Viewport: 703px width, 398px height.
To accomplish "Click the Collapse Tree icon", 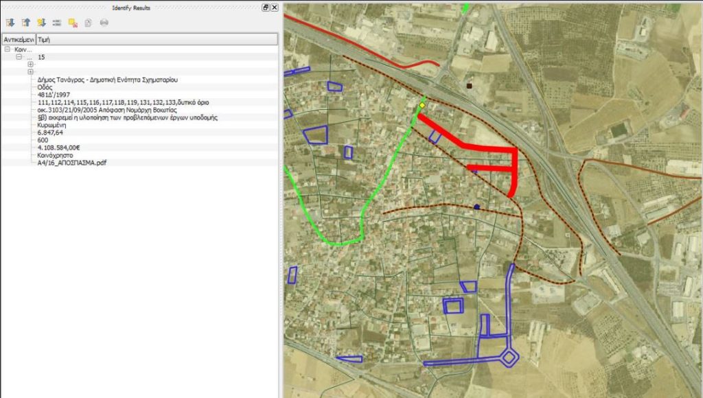I will click(26, 23).
